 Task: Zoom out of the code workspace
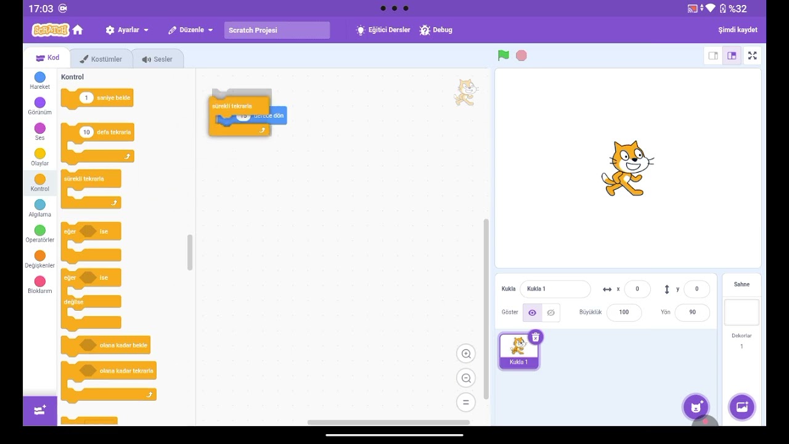tap(466, 378)
